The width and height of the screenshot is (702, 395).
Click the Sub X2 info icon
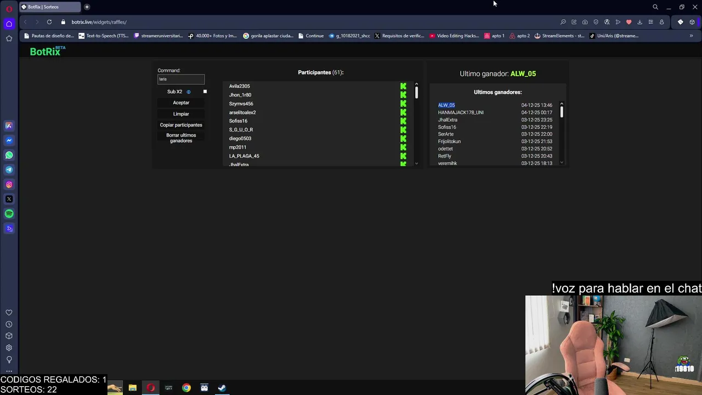tap(189, 92)
